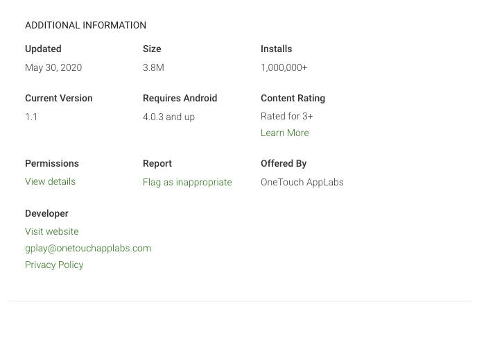Click the Report label
Image resolution: width=486 pixels, height=341 pixels.
[x=157, y=163]
